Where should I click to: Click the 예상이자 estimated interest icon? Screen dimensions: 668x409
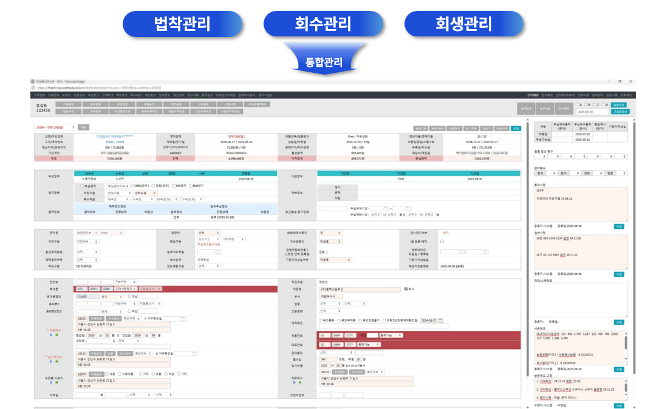502,129
